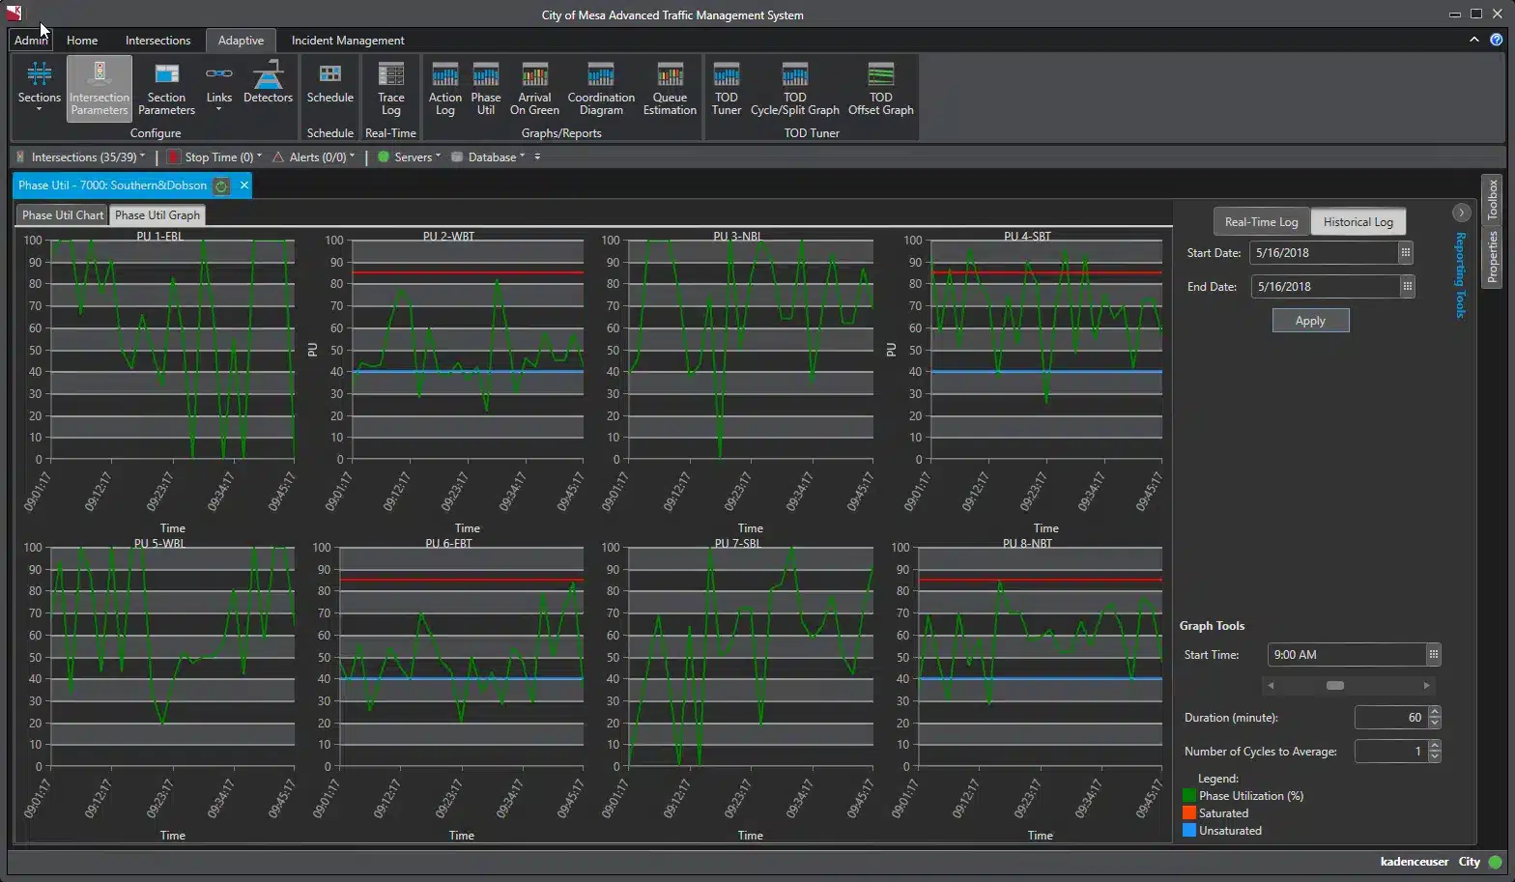Switch to Real-Time Log mode

tap(1261, 222)
